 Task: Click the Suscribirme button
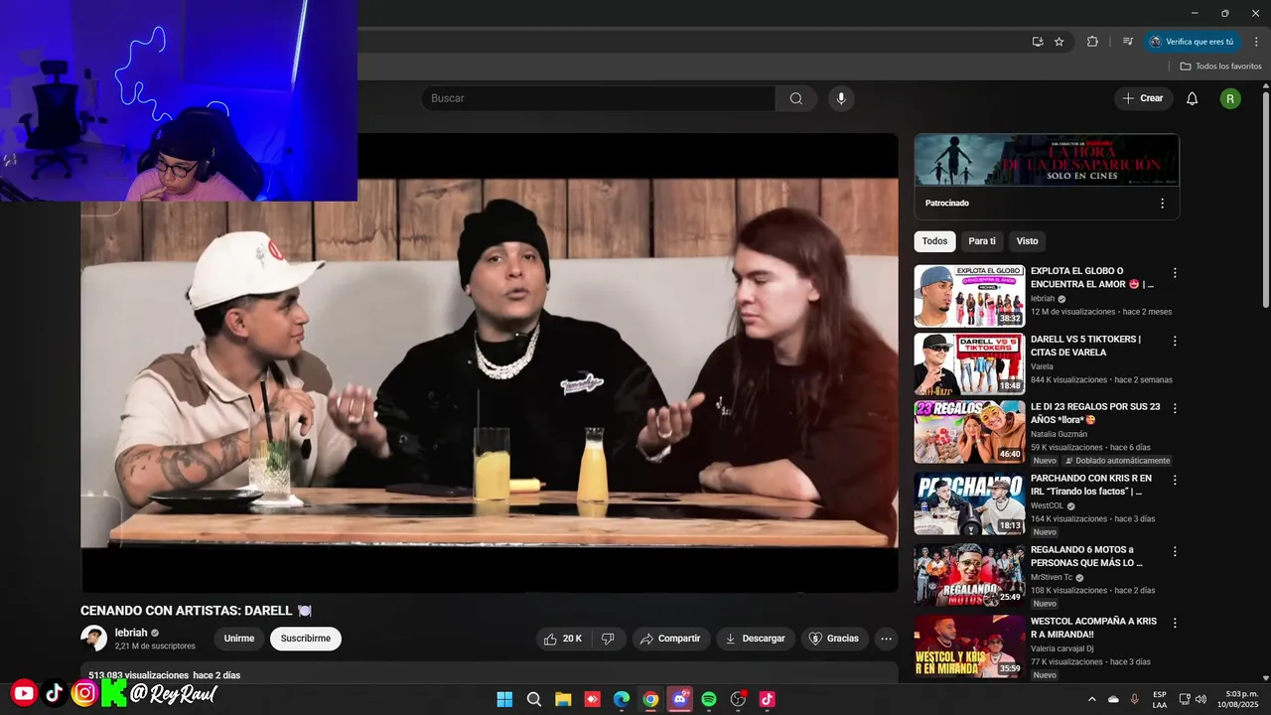coord(306,639)
